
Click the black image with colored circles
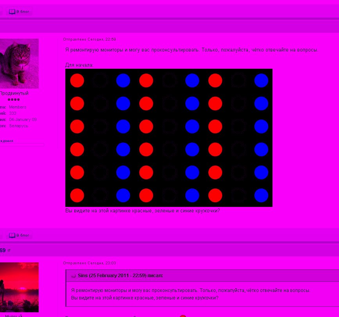click(169, 137)
